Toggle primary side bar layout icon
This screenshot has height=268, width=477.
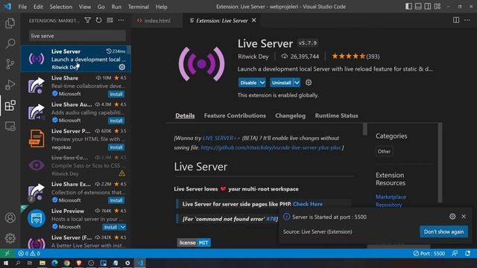click(408, 7)
